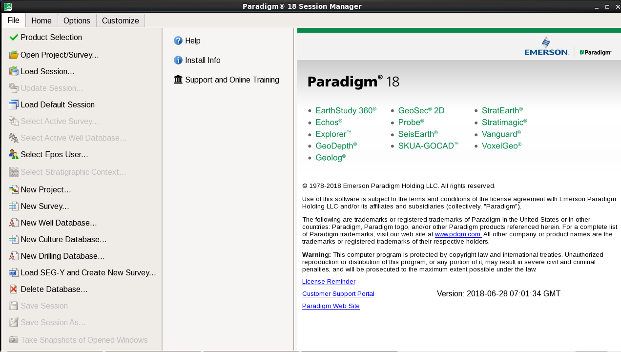Viewport: 621px width, 352px height.
Task: Click the Select Stratigraphic Context icon
Action: tap(14, 172)
